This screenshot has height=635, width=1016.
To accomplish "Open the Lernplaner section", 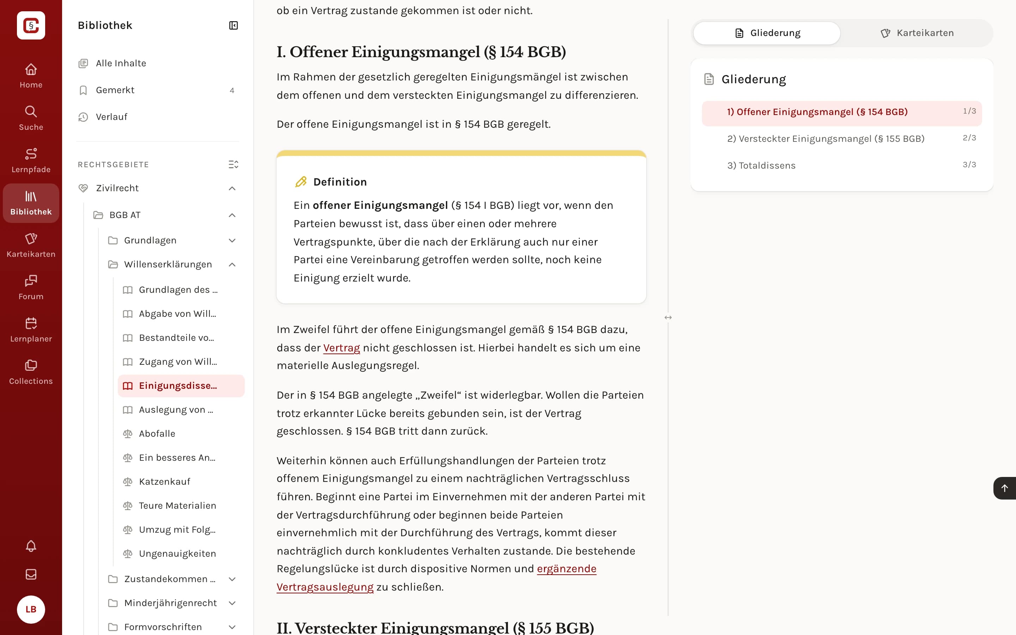I will [x=31, y=330].
